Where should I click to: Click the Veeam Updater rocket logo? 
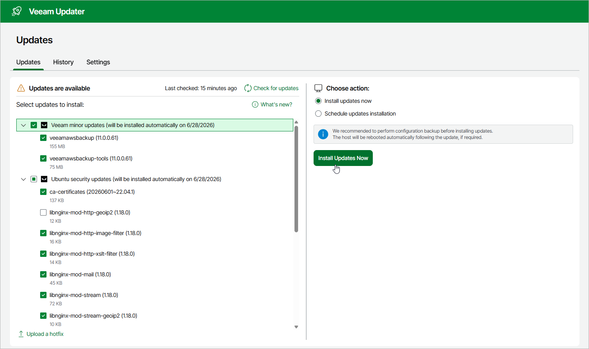17,11
